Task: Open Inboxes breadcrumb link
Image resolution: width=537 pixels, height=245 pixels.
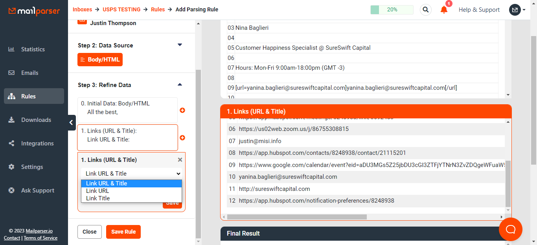Action: [x=82, y=9]
